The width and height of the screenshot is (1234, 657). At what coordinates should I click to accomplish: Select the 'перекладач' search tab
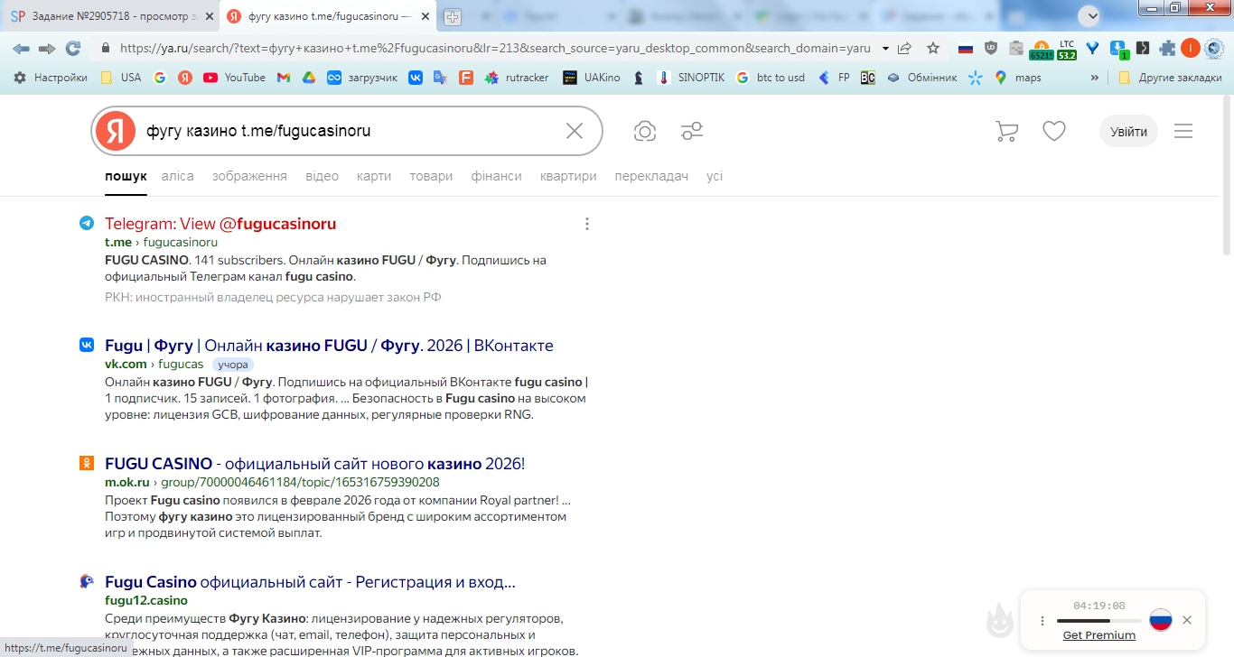point(651,176)
